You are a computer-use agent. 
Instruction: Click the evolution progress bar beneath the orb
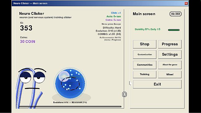point(70,107)
